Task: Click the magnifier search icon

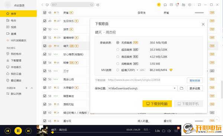Action: coord(91,5)
